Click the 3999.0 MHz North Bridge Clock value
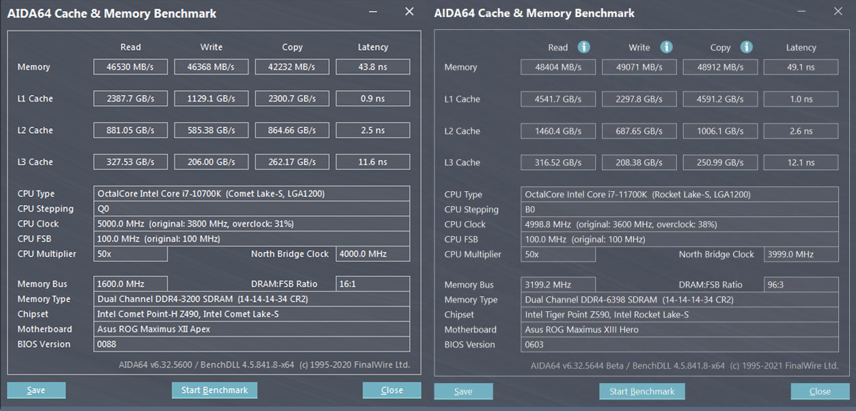Image resolution: width=856 pixels, height=411 pixels. point(801,254)
